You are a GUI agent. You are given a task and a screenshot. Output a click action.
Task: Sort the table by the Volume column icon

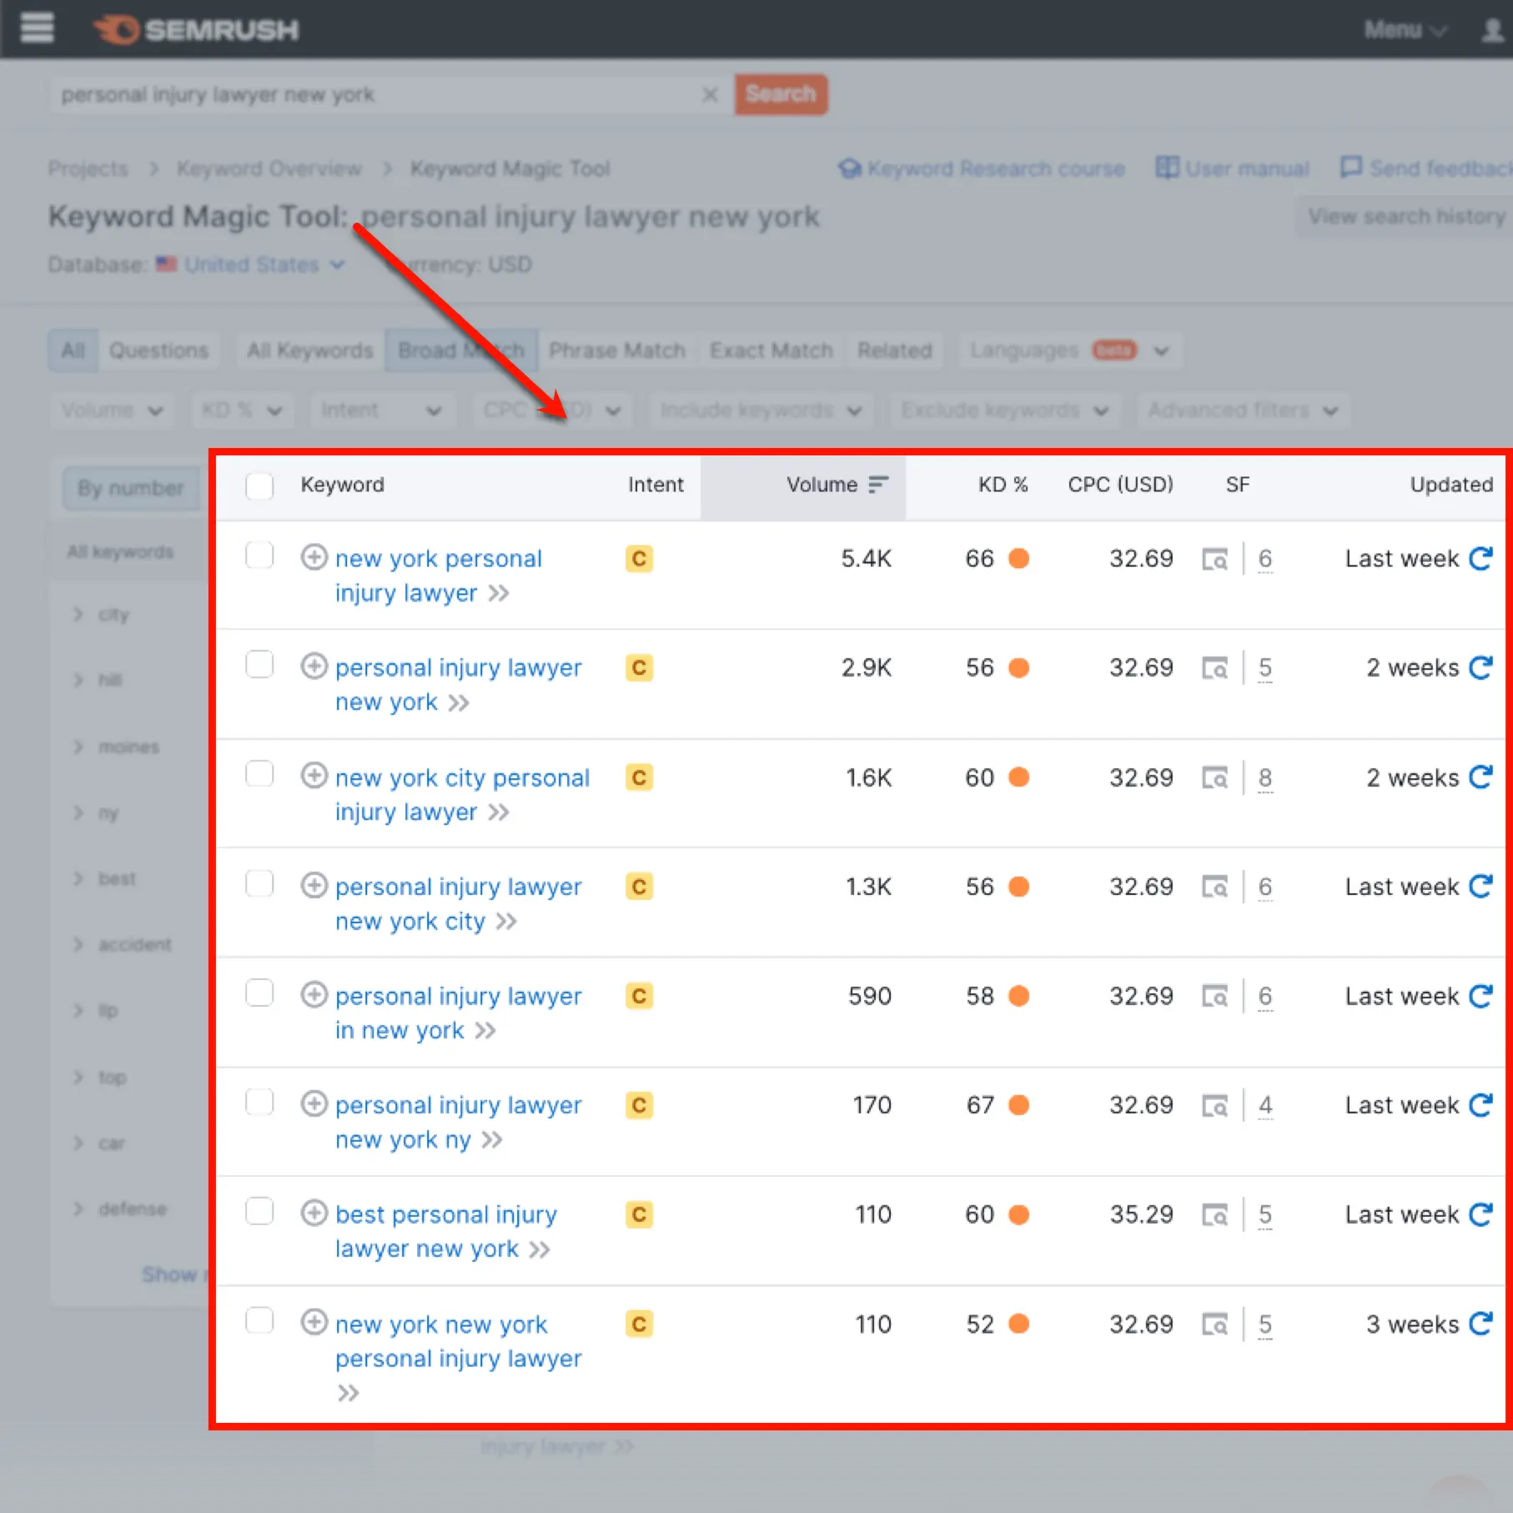(877, 484)
